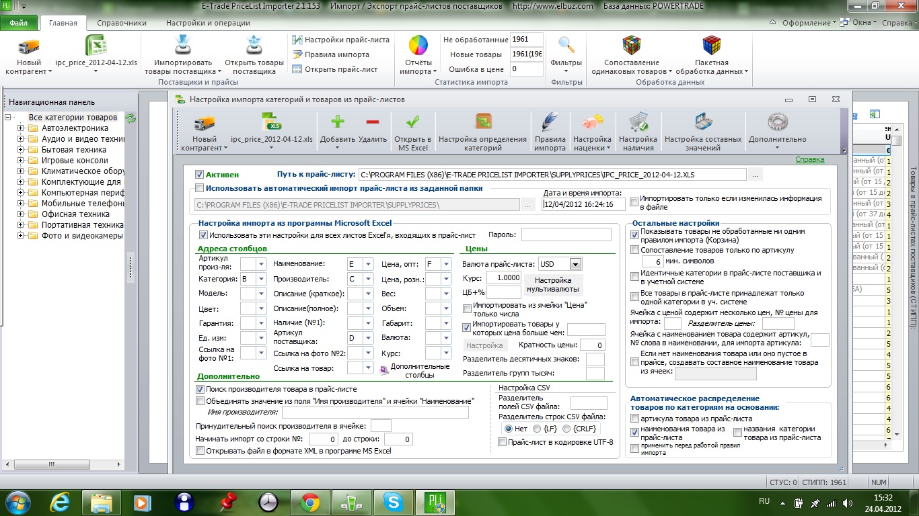The image size is (919, 516).
Task: Open Правила импорта in the main ribbon
Action: (331, 54)
